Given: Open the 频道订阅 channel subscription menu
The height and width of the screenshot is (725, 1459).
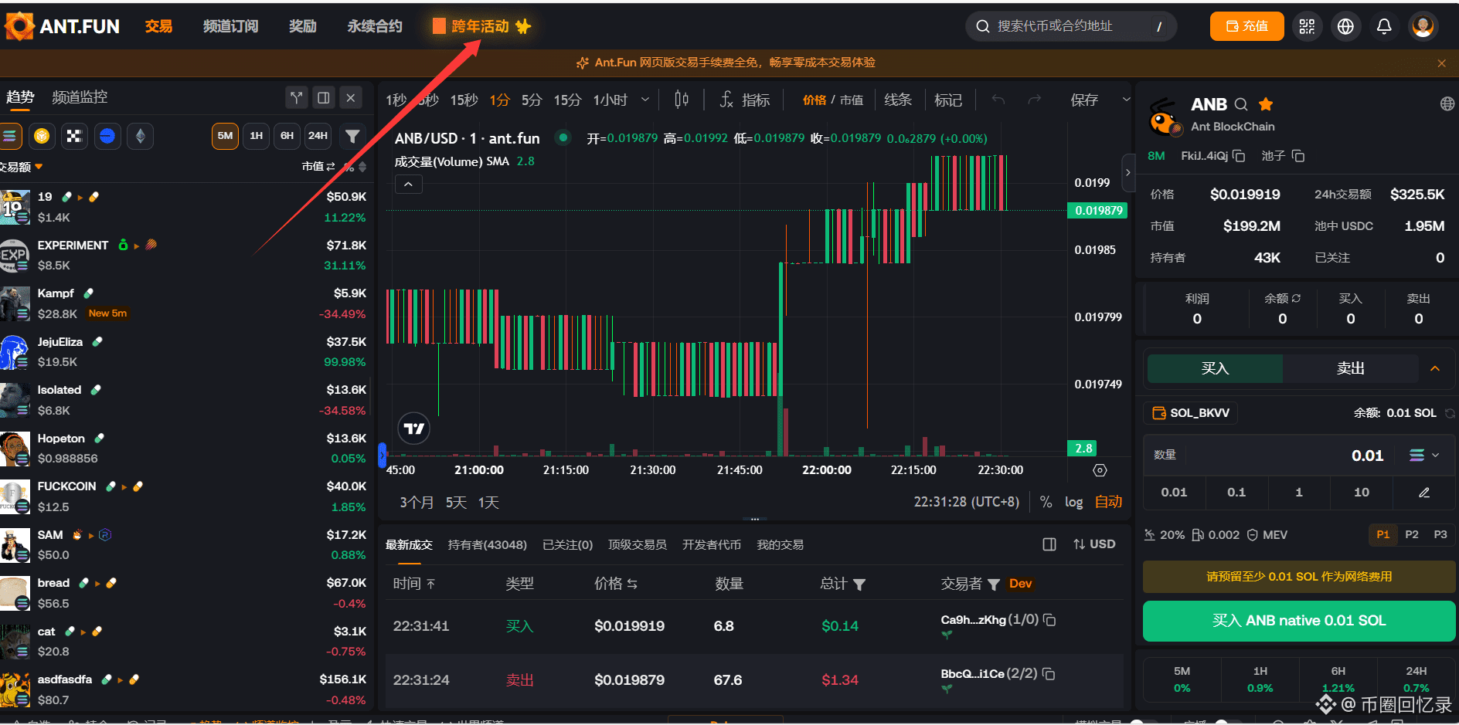Looking at the screenshot, I should click(x=230, y=26).
